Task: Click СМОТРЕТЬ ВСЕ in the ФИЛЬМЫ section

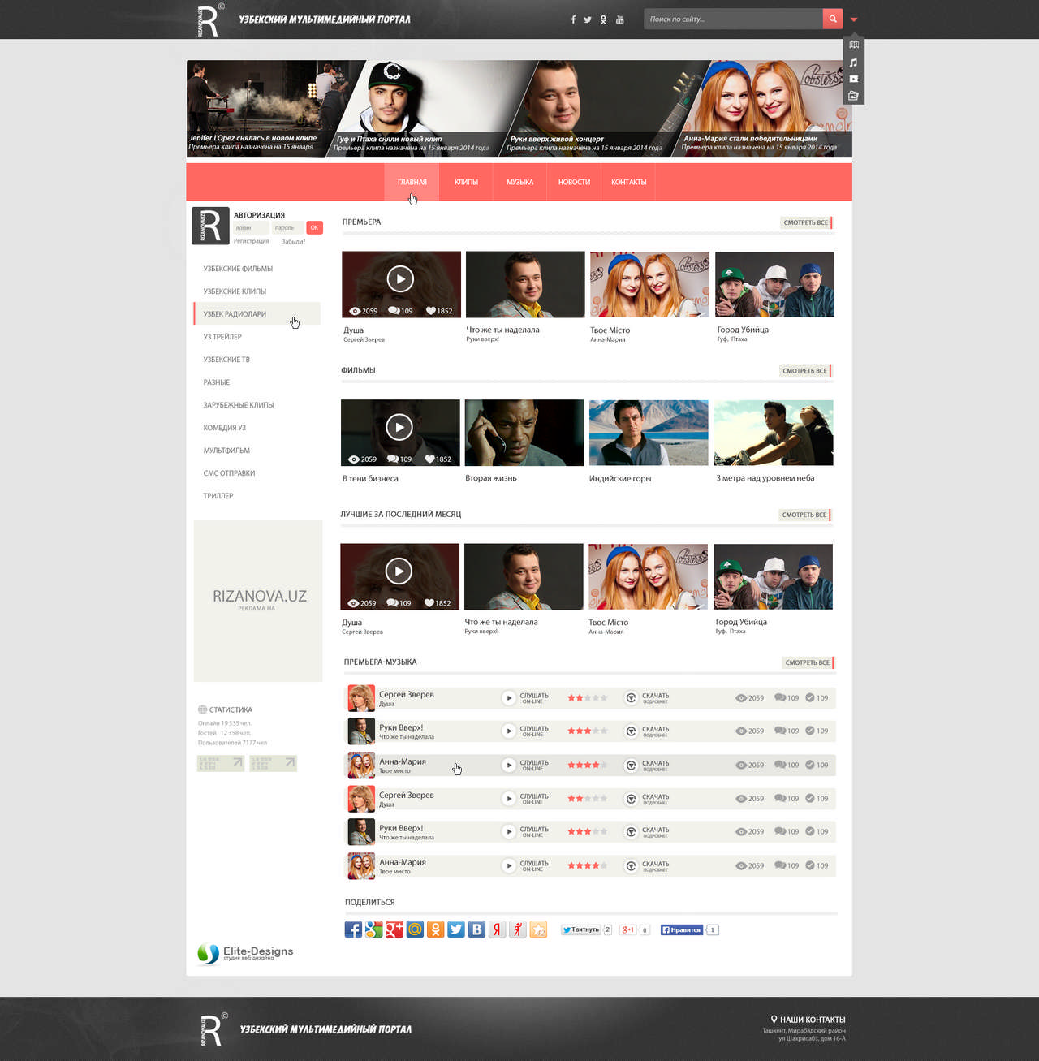Action: [804, 371]
